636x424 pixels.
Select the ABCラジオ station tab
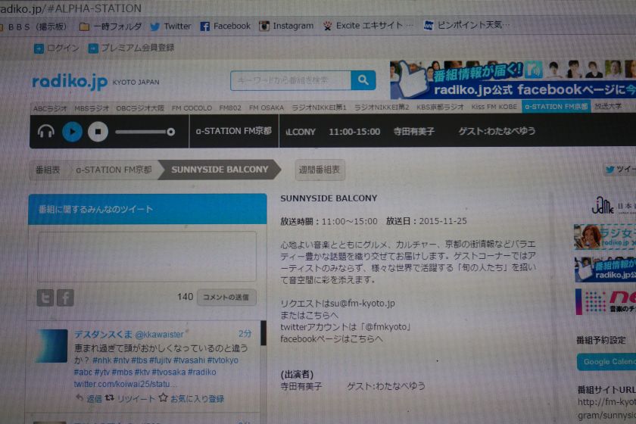tap(50, 108)
